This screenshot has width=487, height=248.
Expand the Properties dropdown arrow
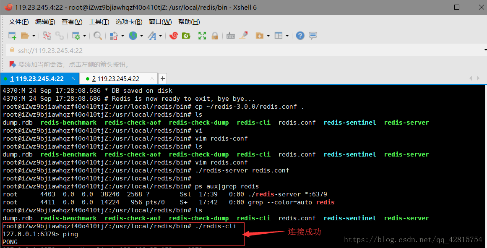84,36
